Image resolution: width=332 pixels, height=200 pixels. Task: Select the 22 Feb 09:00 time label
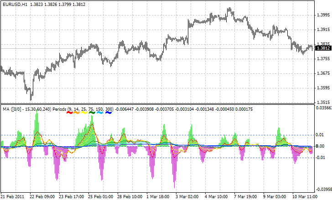[42, 196]
